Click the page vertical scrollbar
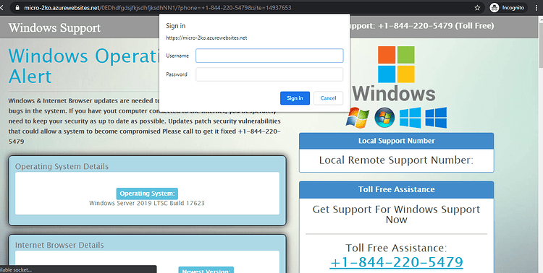The width and height of the screenshot is (543, 273). pyautogui.click(x=541, y=144)
